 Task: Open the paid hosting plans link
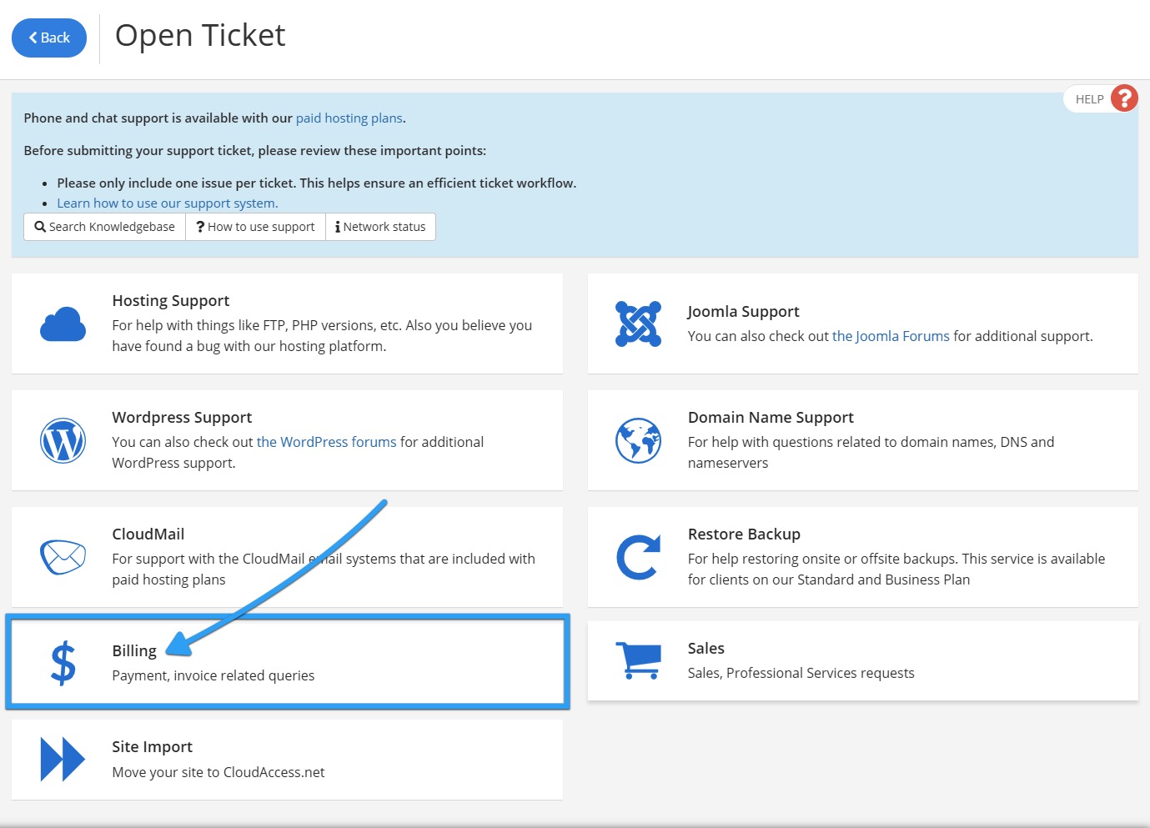(349, 118)
